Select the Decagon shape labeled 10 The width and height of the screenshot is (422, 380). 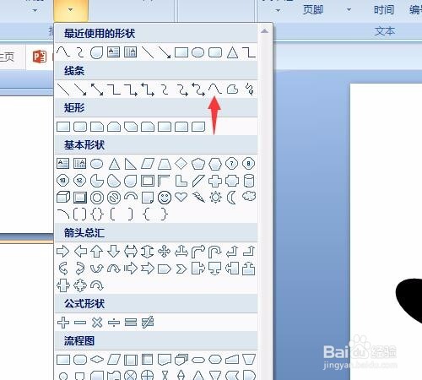[x=63, y=181]
